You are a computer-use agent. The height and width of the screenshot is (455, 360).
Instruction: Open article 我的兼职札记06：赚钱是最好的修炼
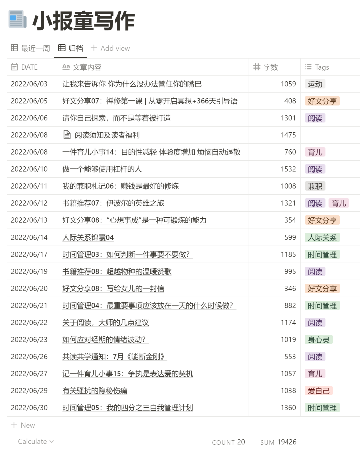tap(120, 186)
